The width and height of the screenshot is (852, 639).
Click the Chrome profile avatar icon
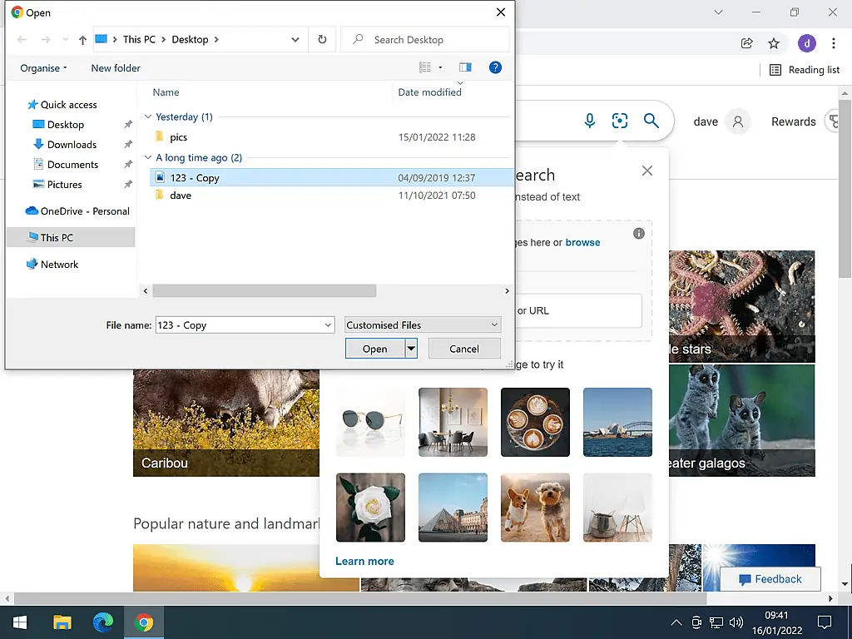806,43
